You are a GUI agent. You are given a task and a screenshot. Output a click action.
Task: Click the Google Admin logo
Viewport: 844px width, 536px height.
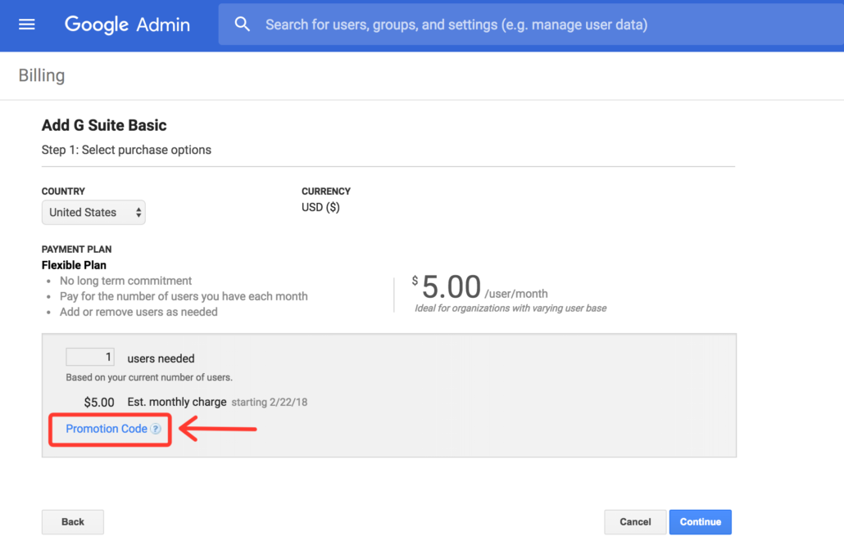click(127, 25)
